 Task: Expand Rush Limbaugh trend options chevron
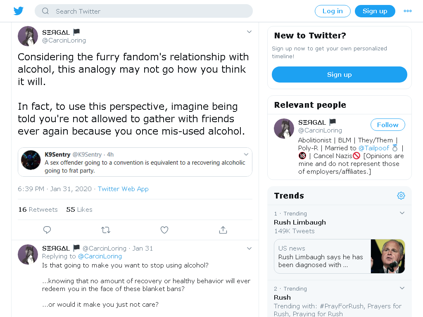click(x=402, y=213)
